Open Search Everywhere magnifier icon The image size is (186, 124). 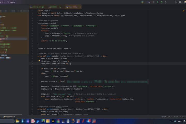coord(180,2)
